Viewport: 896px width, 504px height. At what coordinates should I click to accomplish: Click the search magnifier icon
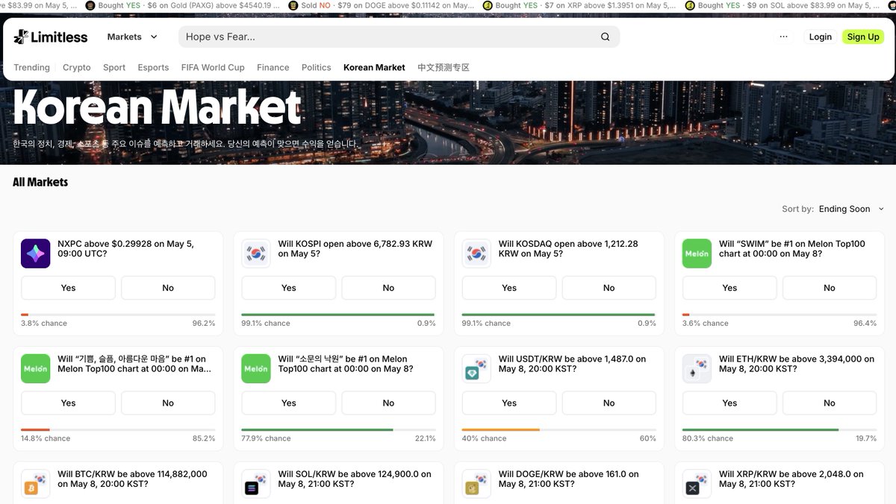(x=606, y=37)
